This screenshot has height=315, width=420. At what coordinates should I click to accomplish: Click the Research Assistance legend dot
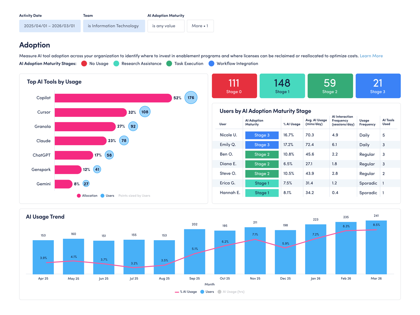(x=116, y=63)
